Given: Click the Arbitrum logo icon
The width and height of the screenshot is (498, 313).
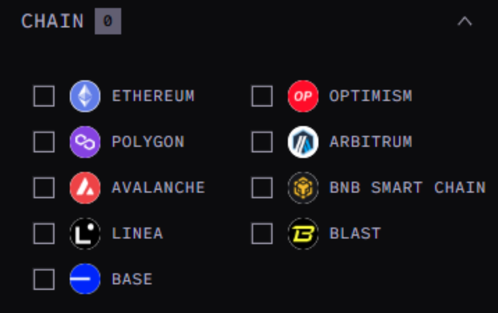Looking at the screenshot, I should pos(303,142).
